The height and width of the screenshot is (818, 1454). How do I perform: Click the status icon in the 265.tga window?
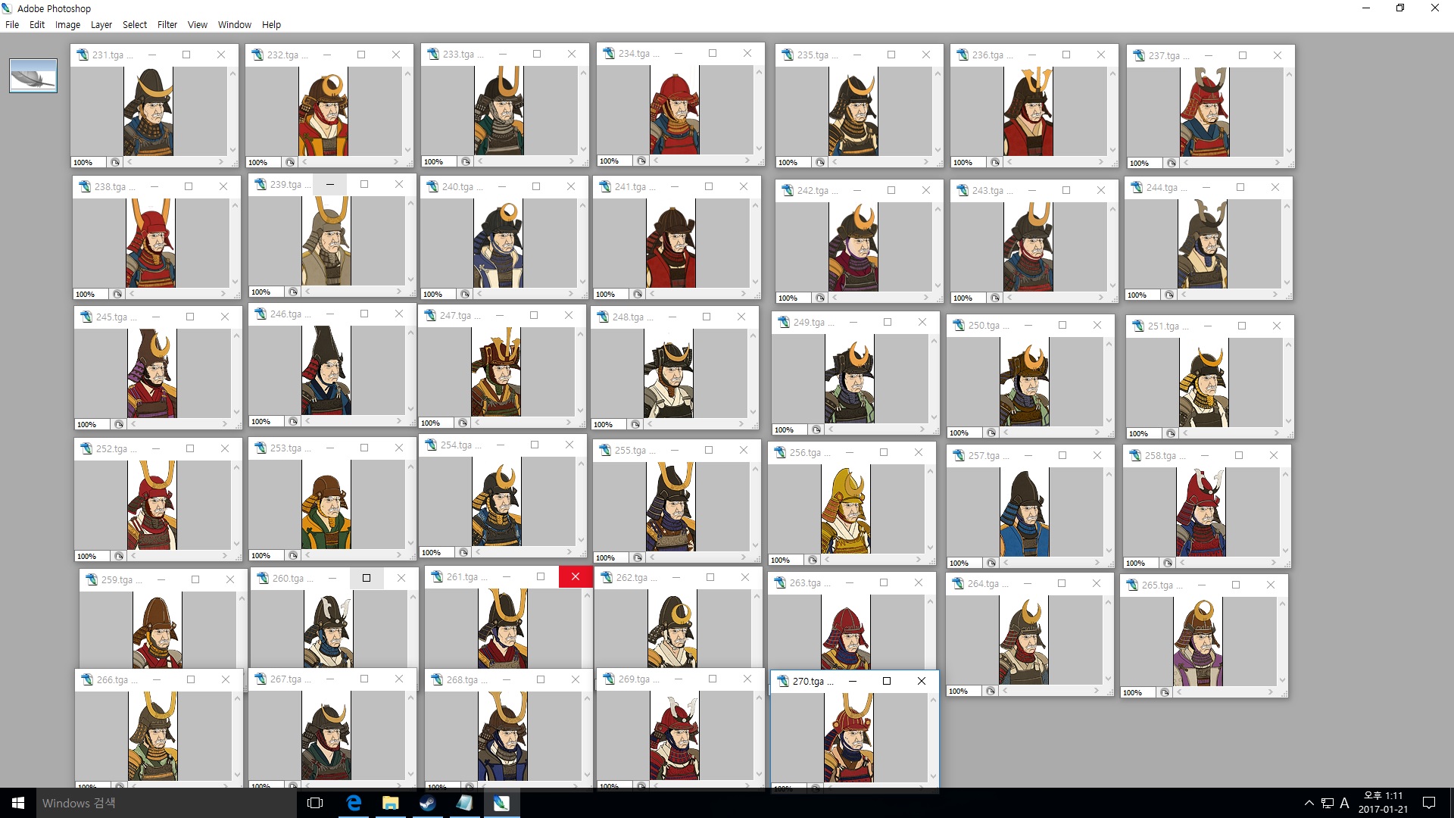coord(1165,692)
